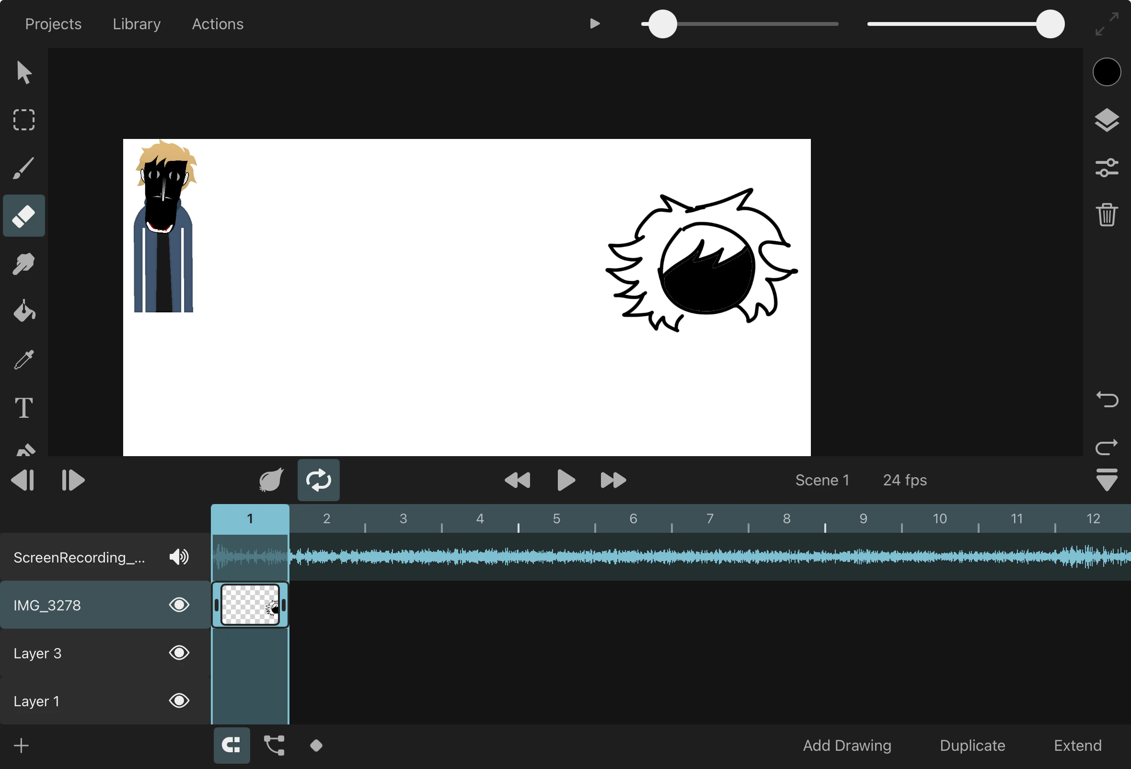
Task: Click the Add Drawing button
Action: point(847,745)
